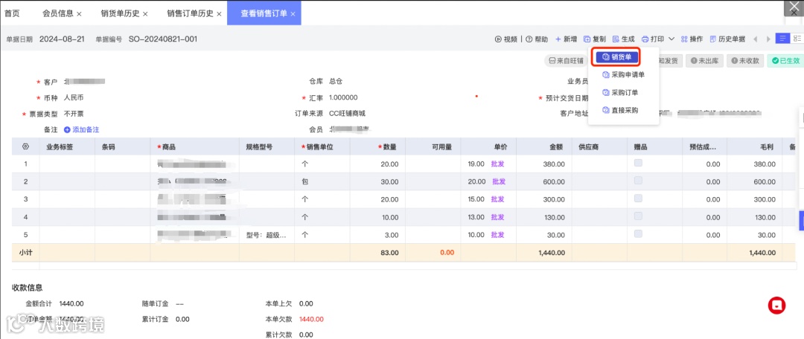The image size is (804, 339).
Task: Toggle the 赠品 checkbox in row 3
Action: coord(638,198)
